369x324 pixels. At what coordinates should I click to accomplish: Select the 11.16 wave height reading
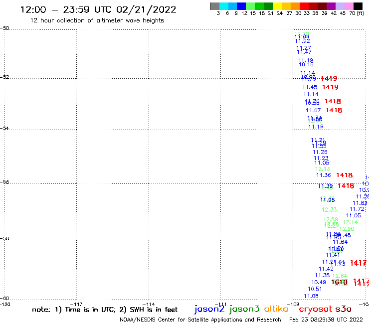pos(316,127)
